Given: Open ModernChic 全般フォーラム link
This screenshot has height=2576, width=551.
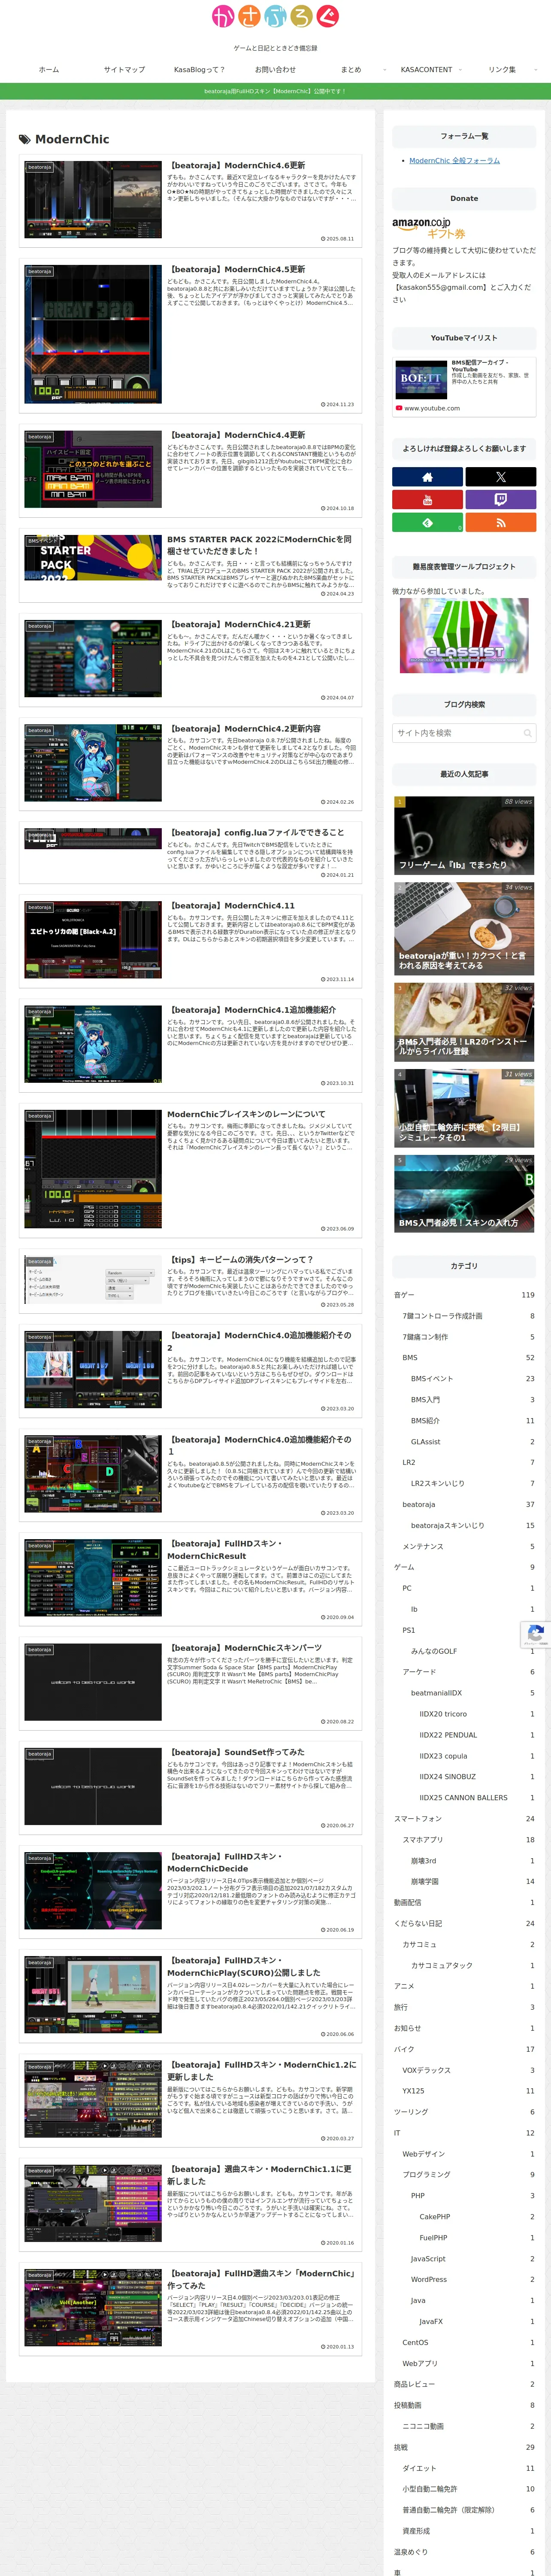Looking at the screenshot, I should point(454,161).
